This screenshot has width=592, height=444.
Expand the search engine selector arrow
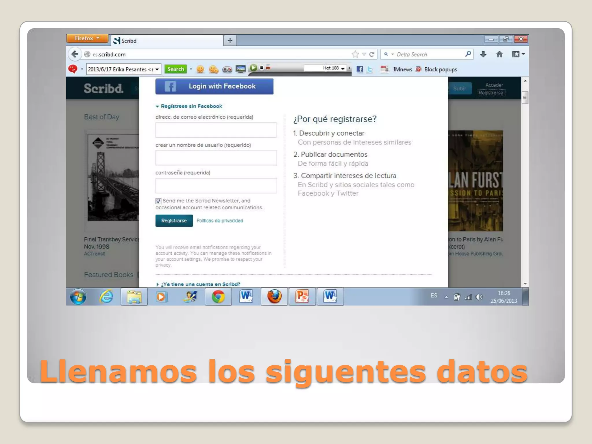(393, 54)
